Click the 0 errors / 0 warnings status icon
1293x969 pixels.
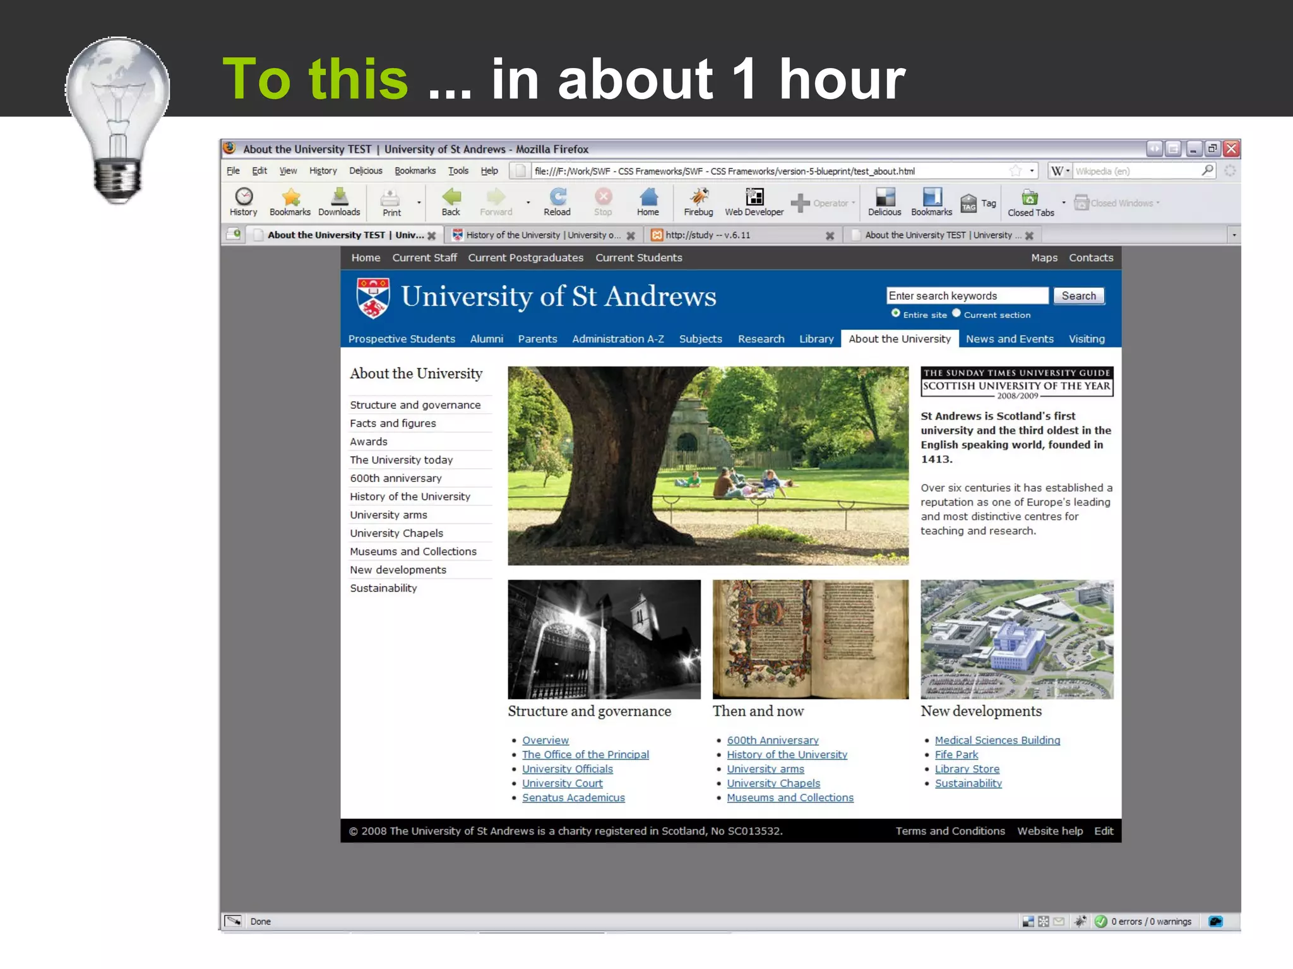(1101, 922)
